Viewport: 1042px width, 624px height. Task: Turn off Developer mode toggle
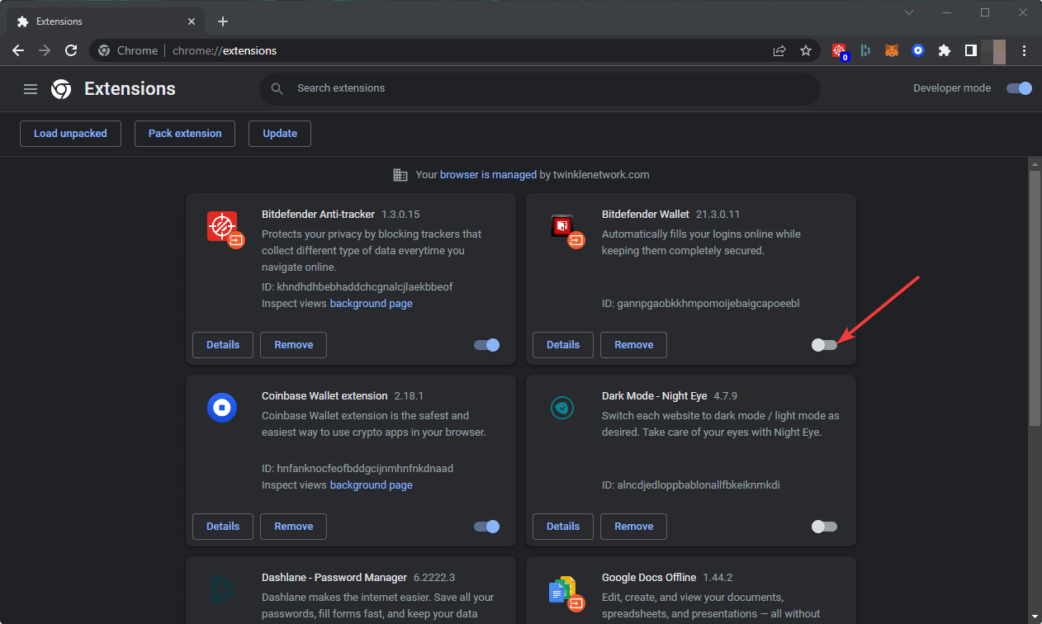click(x=1019, y=88)
